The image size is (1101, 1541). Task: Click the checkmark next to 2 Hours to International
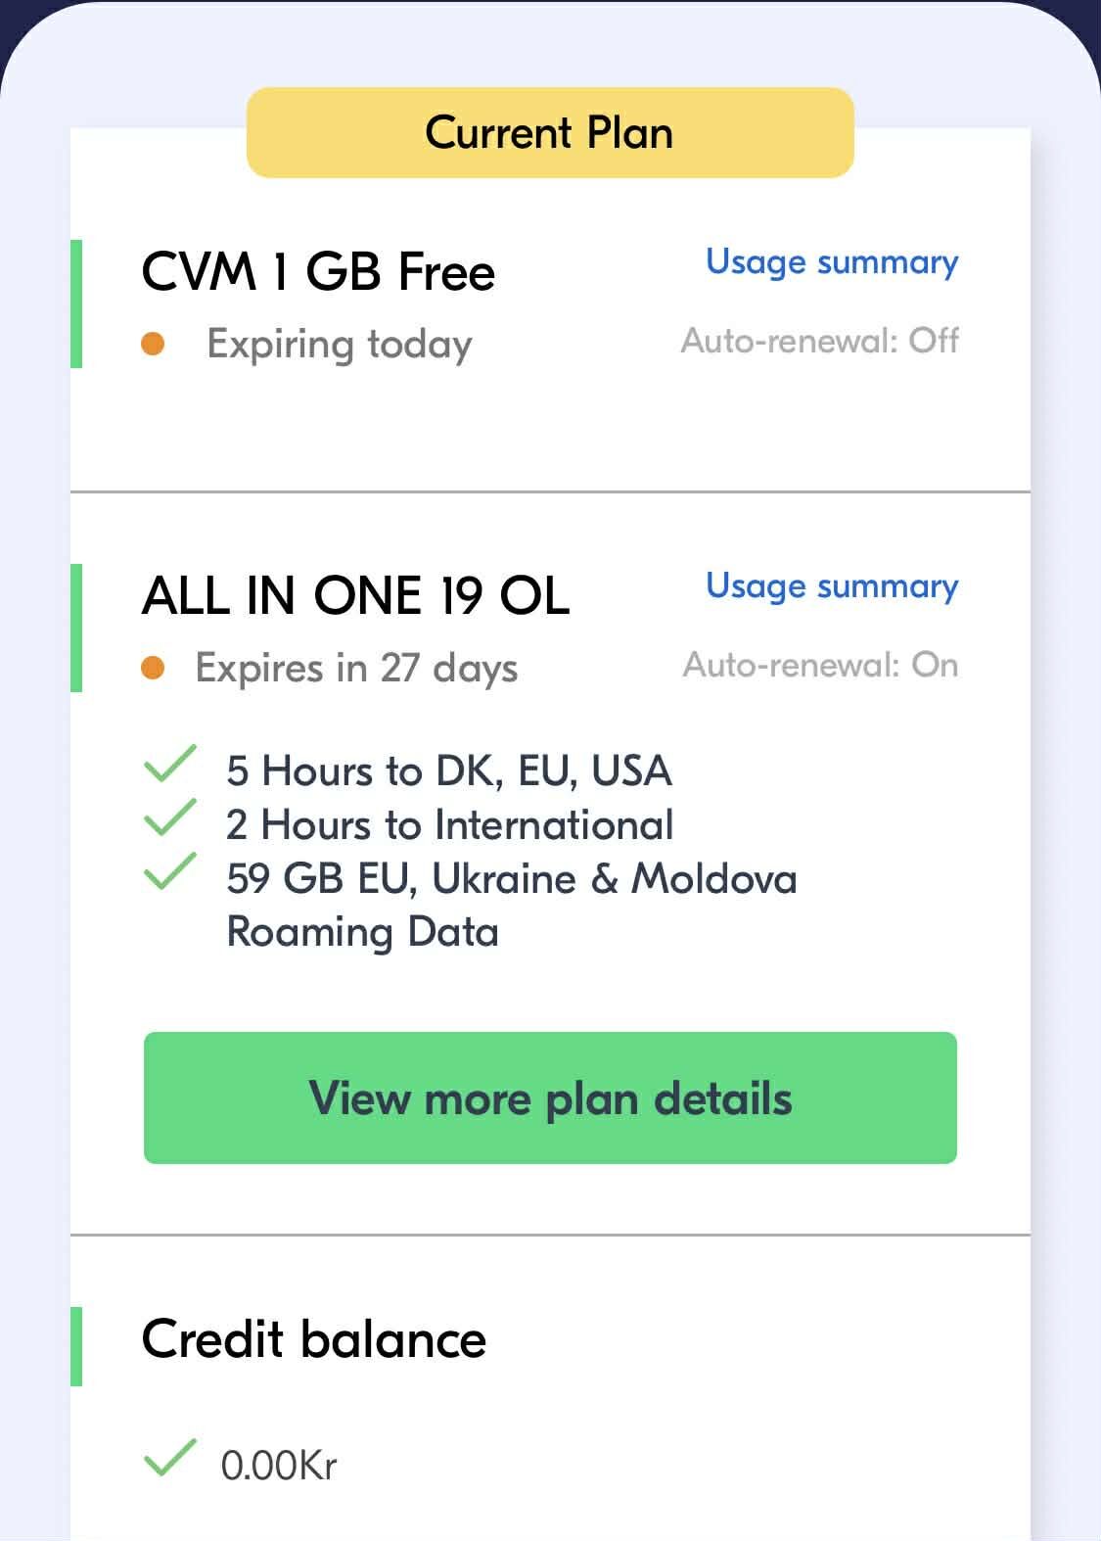coord(170,818)
